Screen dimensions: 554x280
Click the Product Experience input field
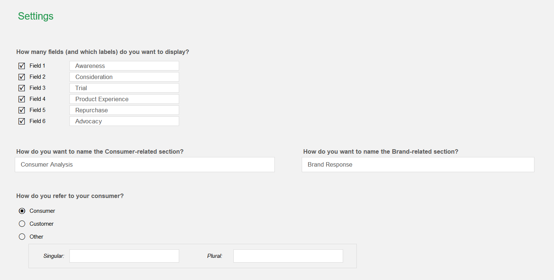point(124,99)
